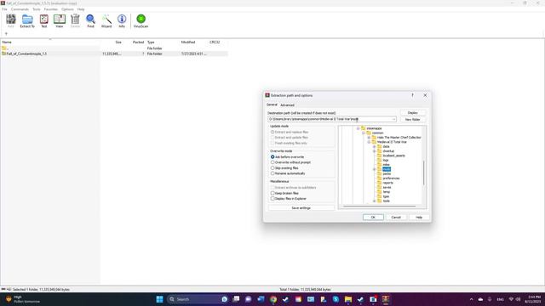Image resolution: width=545 pixels, height=306 pixels.
Task: Open Google Chrome from the taskbar
Action: pyautogui.click(x=273, y=299)
